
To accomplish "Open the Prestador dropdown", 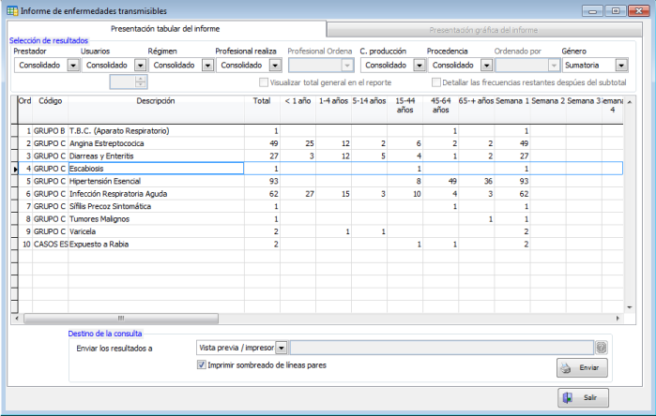I will pyautogui.click(x=73, y=66).
